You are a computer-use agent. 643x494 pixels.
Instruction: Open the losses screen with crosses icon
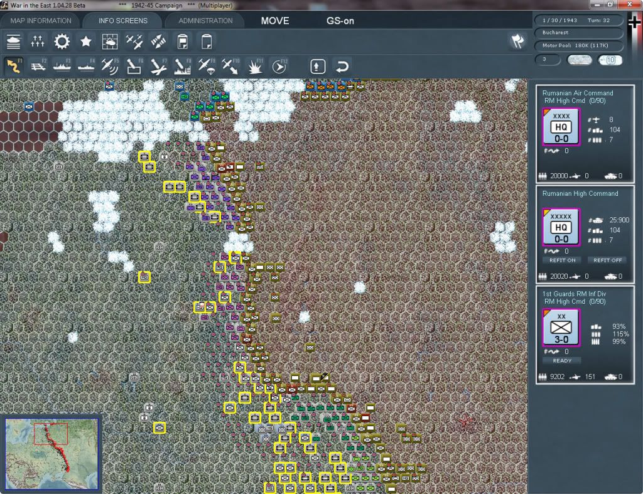pyautogui.click(x=37, y=41)
